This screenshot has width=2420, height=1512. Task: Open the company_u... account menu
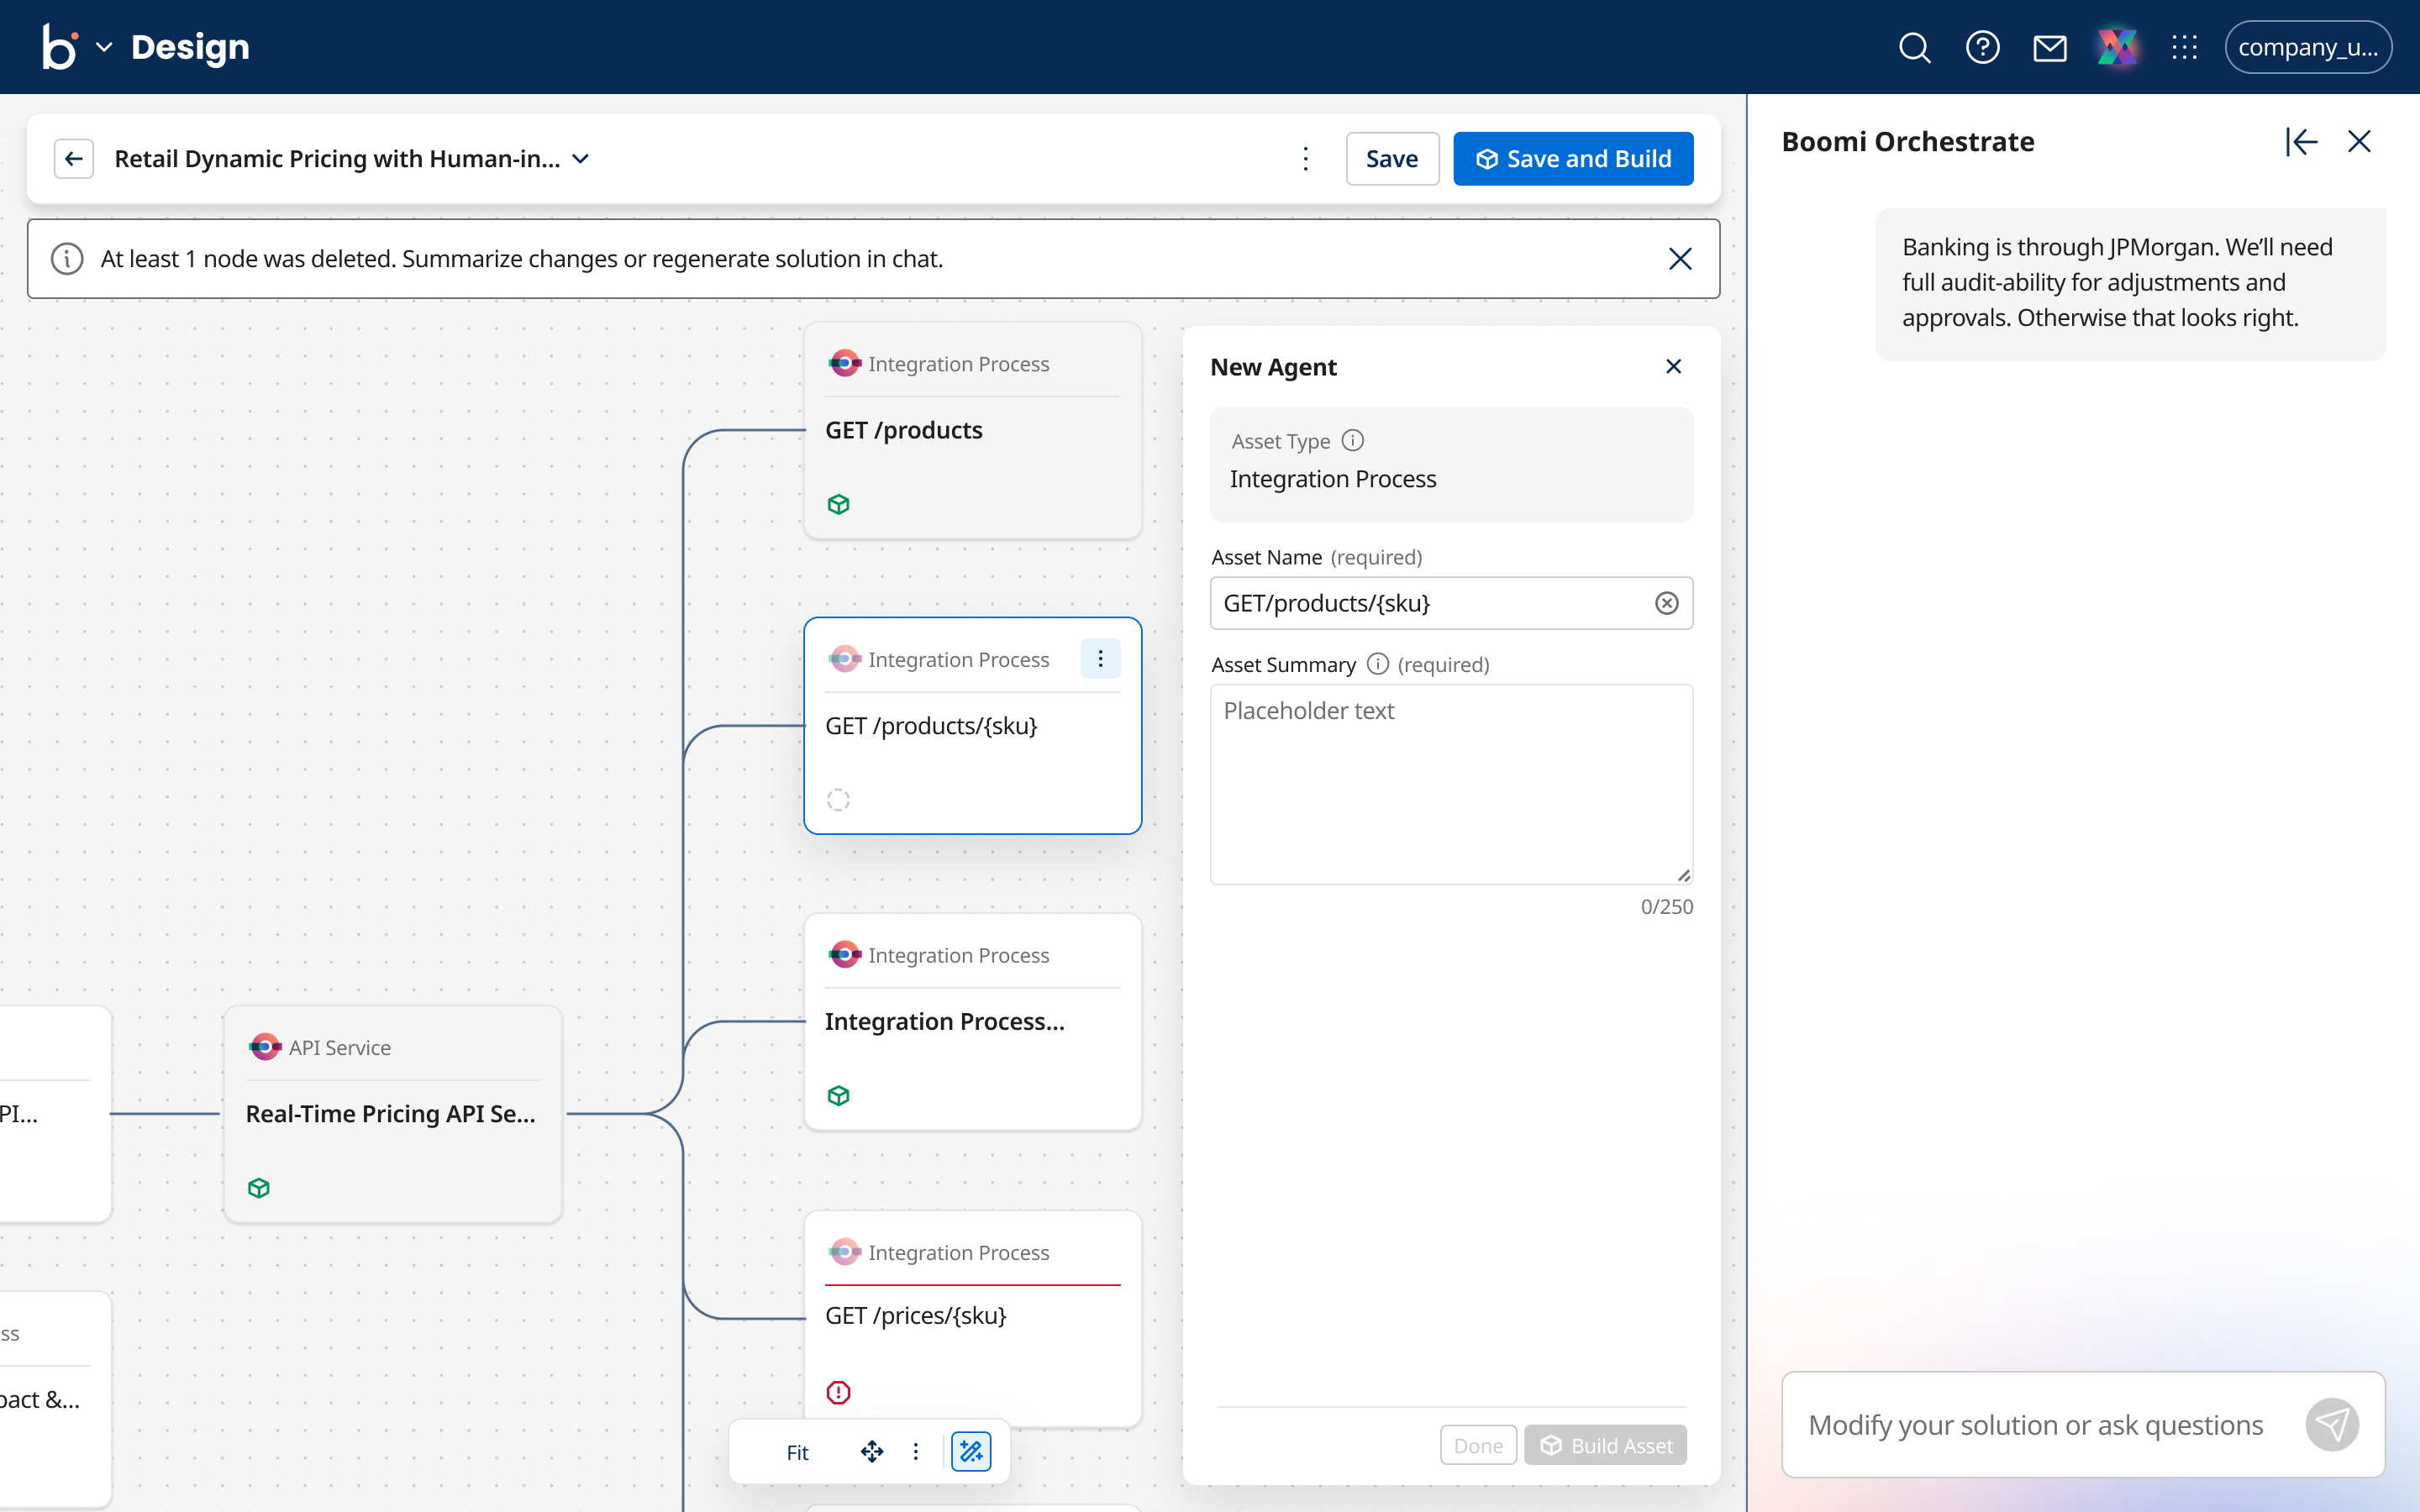click(2308, 47)
